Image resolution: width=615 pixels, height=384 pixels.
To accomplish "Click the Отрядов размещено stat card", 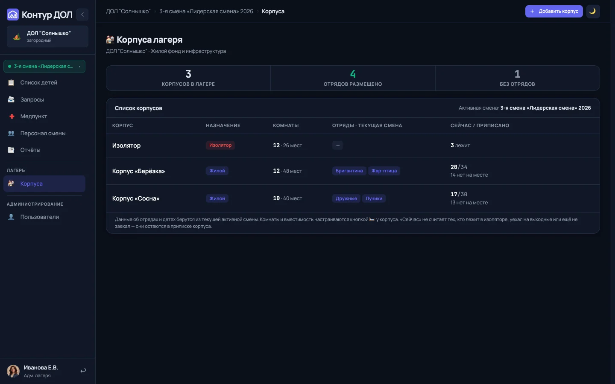I will [x=353, y=78].
